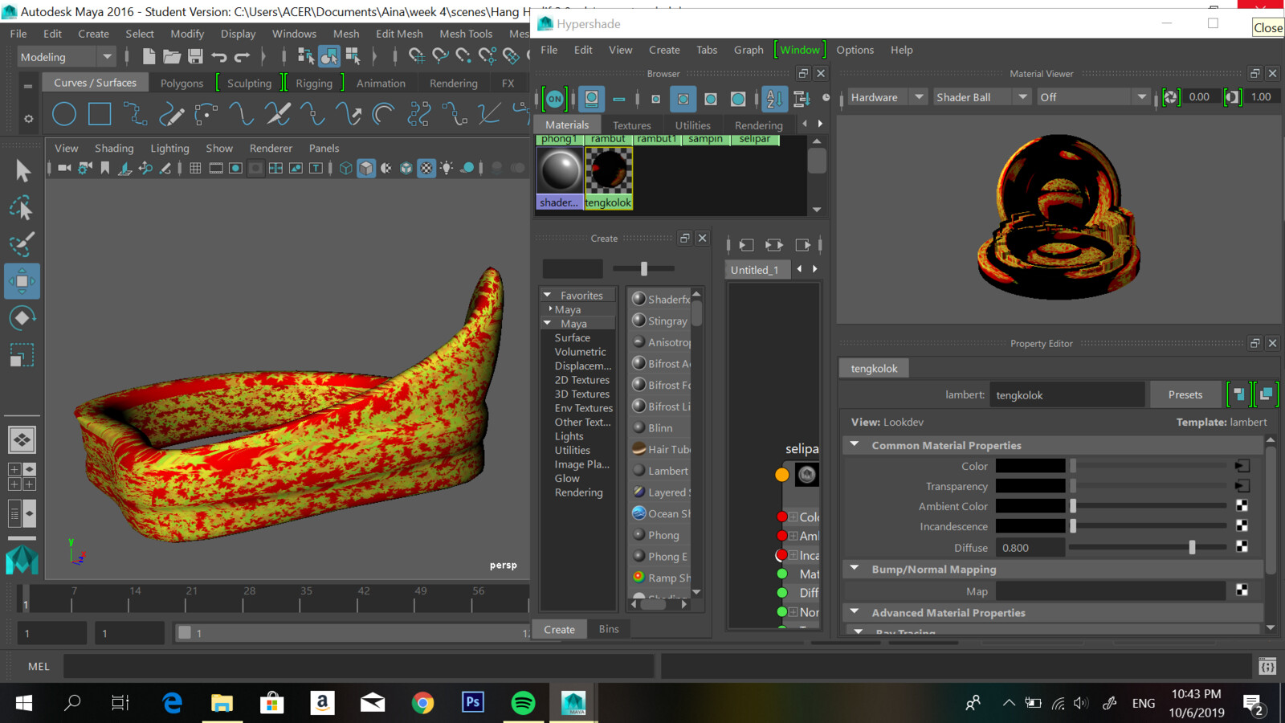Click the Create tab at panel bottom
Viewport: 1285px width, 723px height.
[559, 629]
